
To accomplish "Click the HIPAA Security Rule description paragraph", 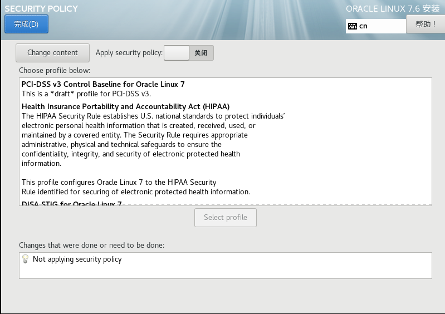I will point(153,140).
